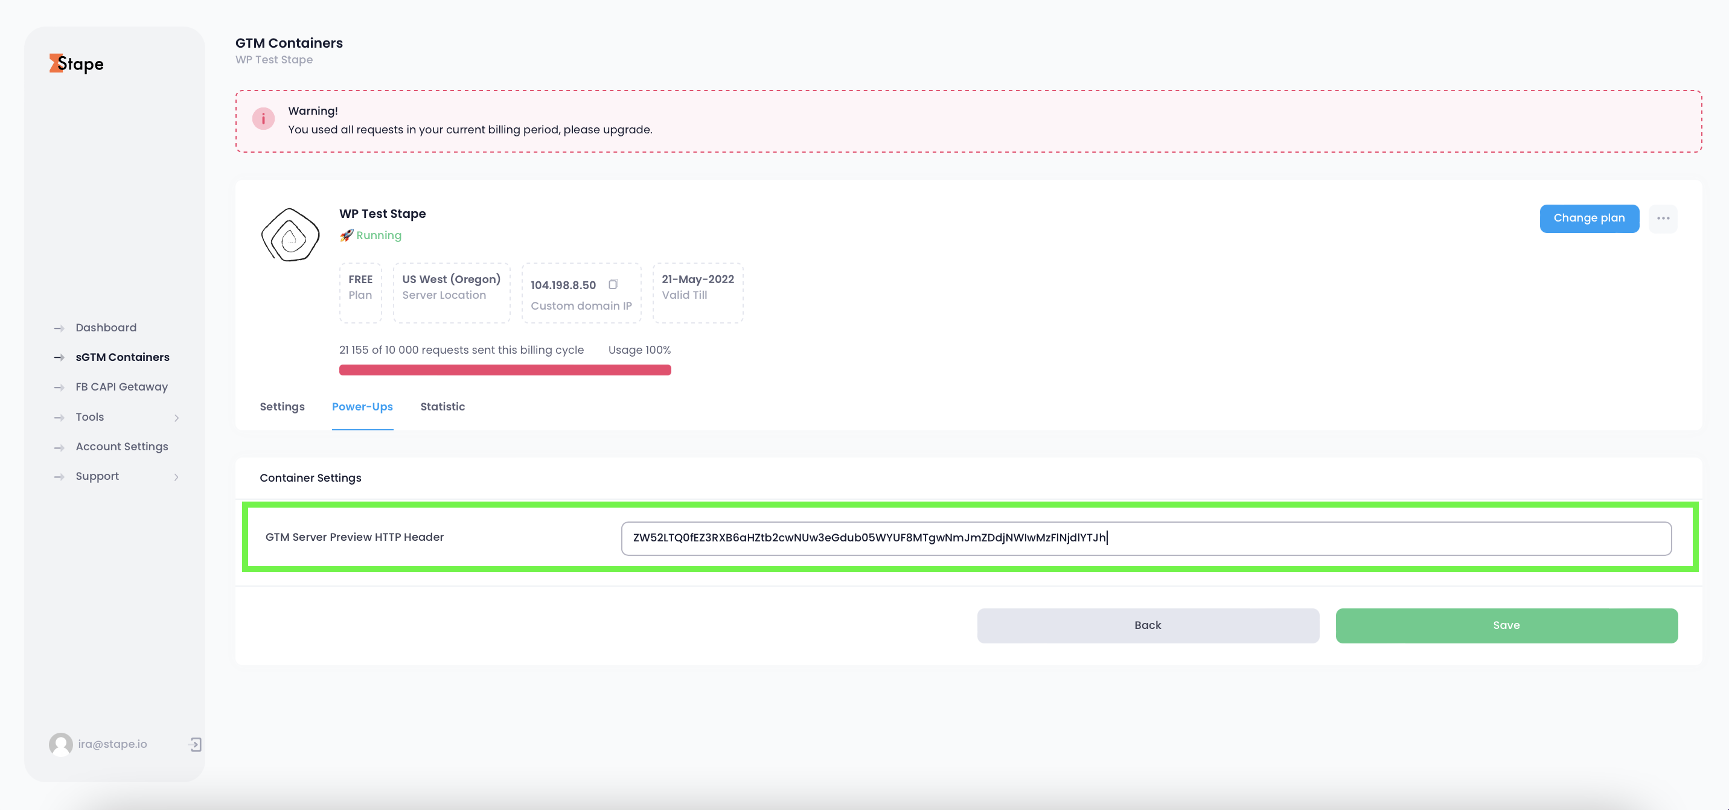Click the Stape logo in the sidebar
The image size is (1729, 810).
point(76,63)
